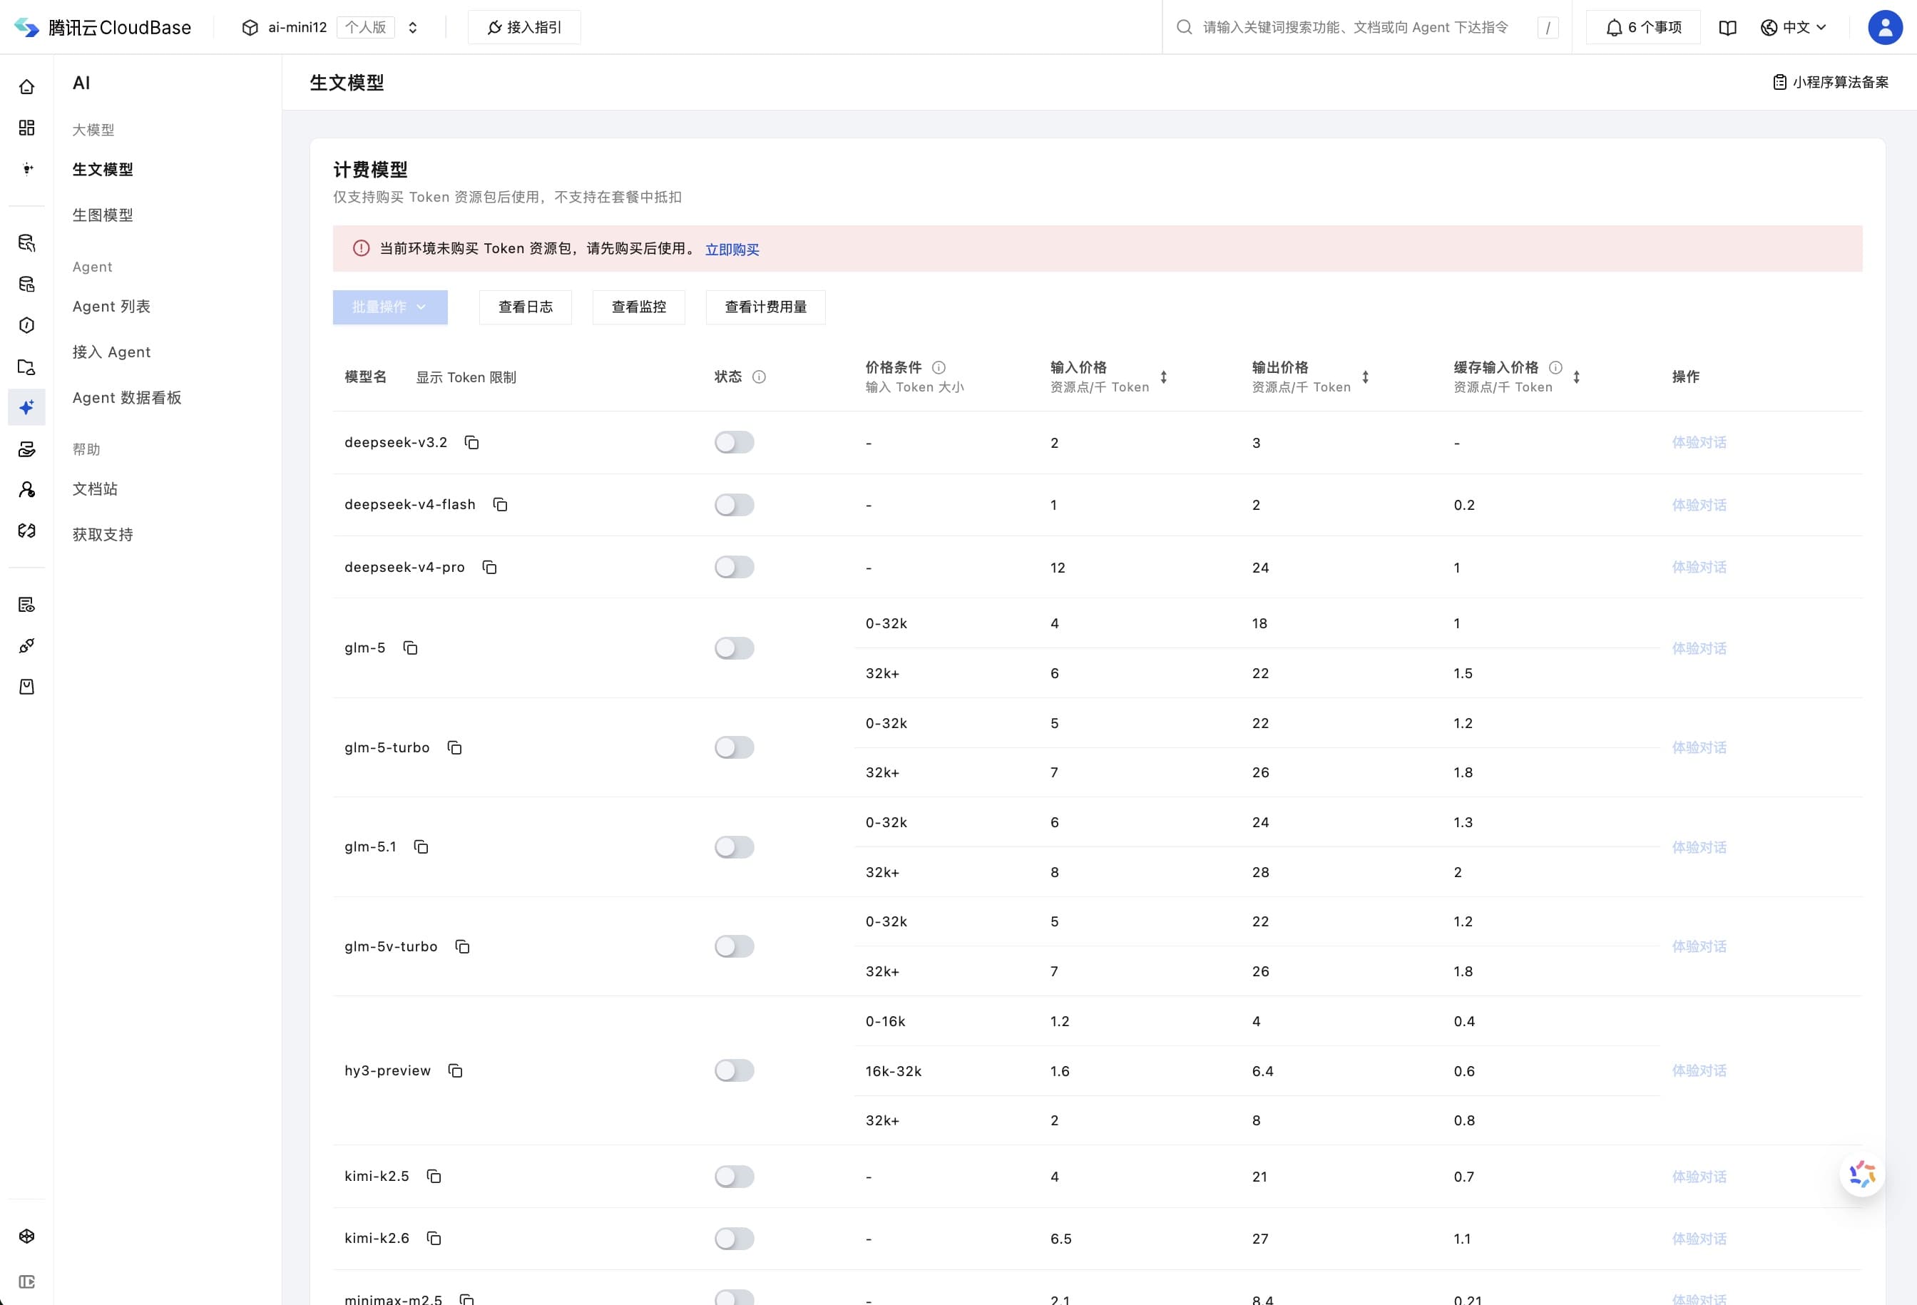Open the 6 个事项 notifications button
This screenshot has width=1917, height=1305.
[x=1643, y=27]
